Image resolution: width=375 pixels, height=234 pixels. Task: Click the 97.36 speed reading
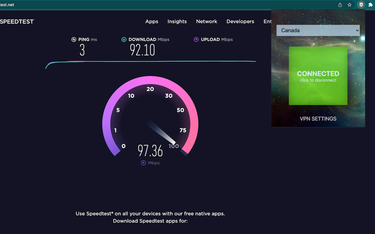pos(150,151)
